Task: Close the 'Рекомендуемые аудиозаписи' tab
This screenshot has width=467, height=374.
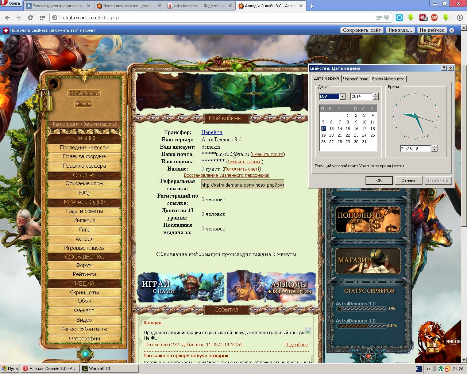Action: [x=89, y=6]
